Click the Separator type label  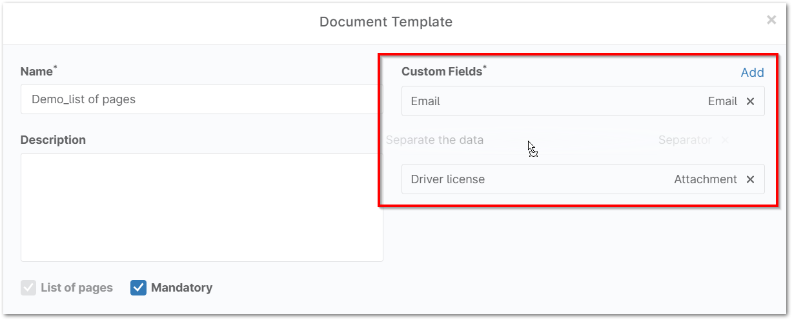[684, 140]
